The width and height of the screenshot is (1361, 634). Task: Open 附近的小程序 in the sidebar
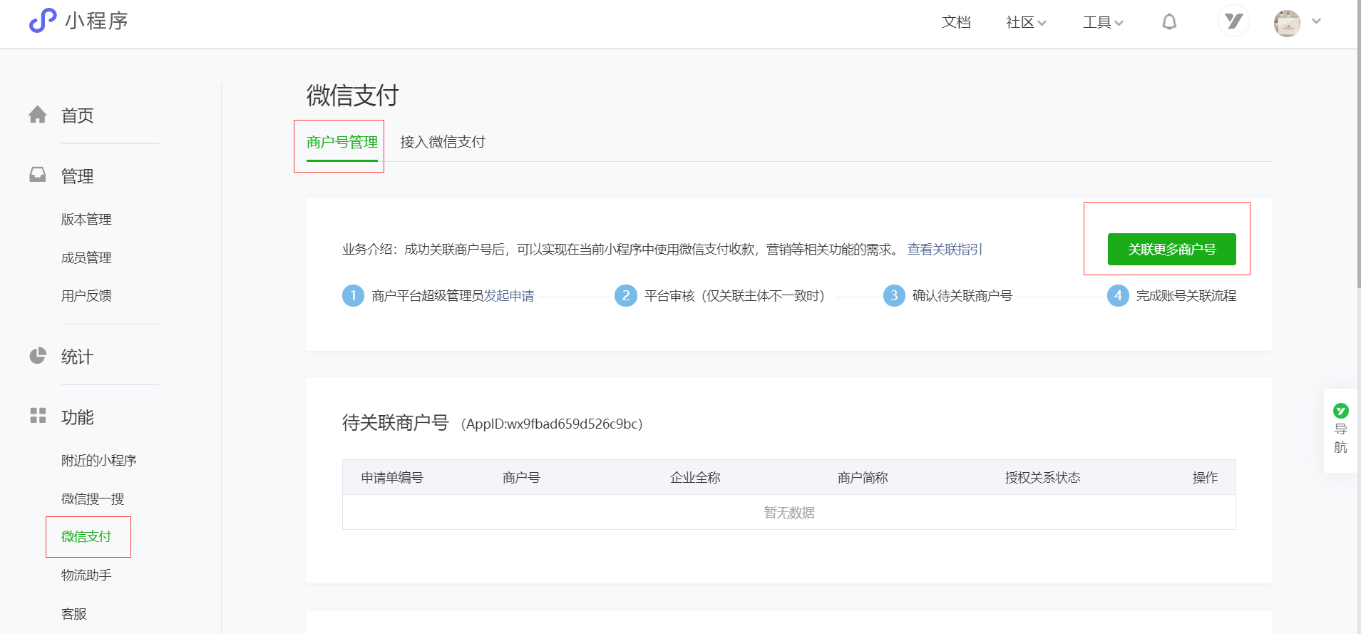coord(99,461)
